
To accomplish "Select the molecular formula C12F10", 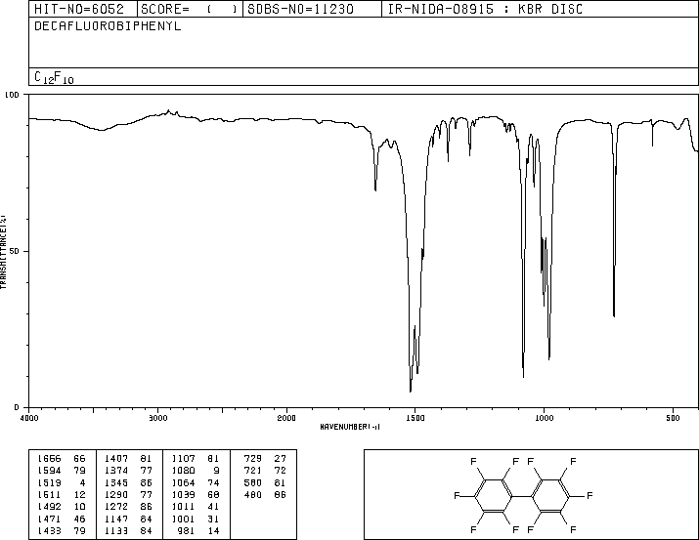I will coord(54,77).
